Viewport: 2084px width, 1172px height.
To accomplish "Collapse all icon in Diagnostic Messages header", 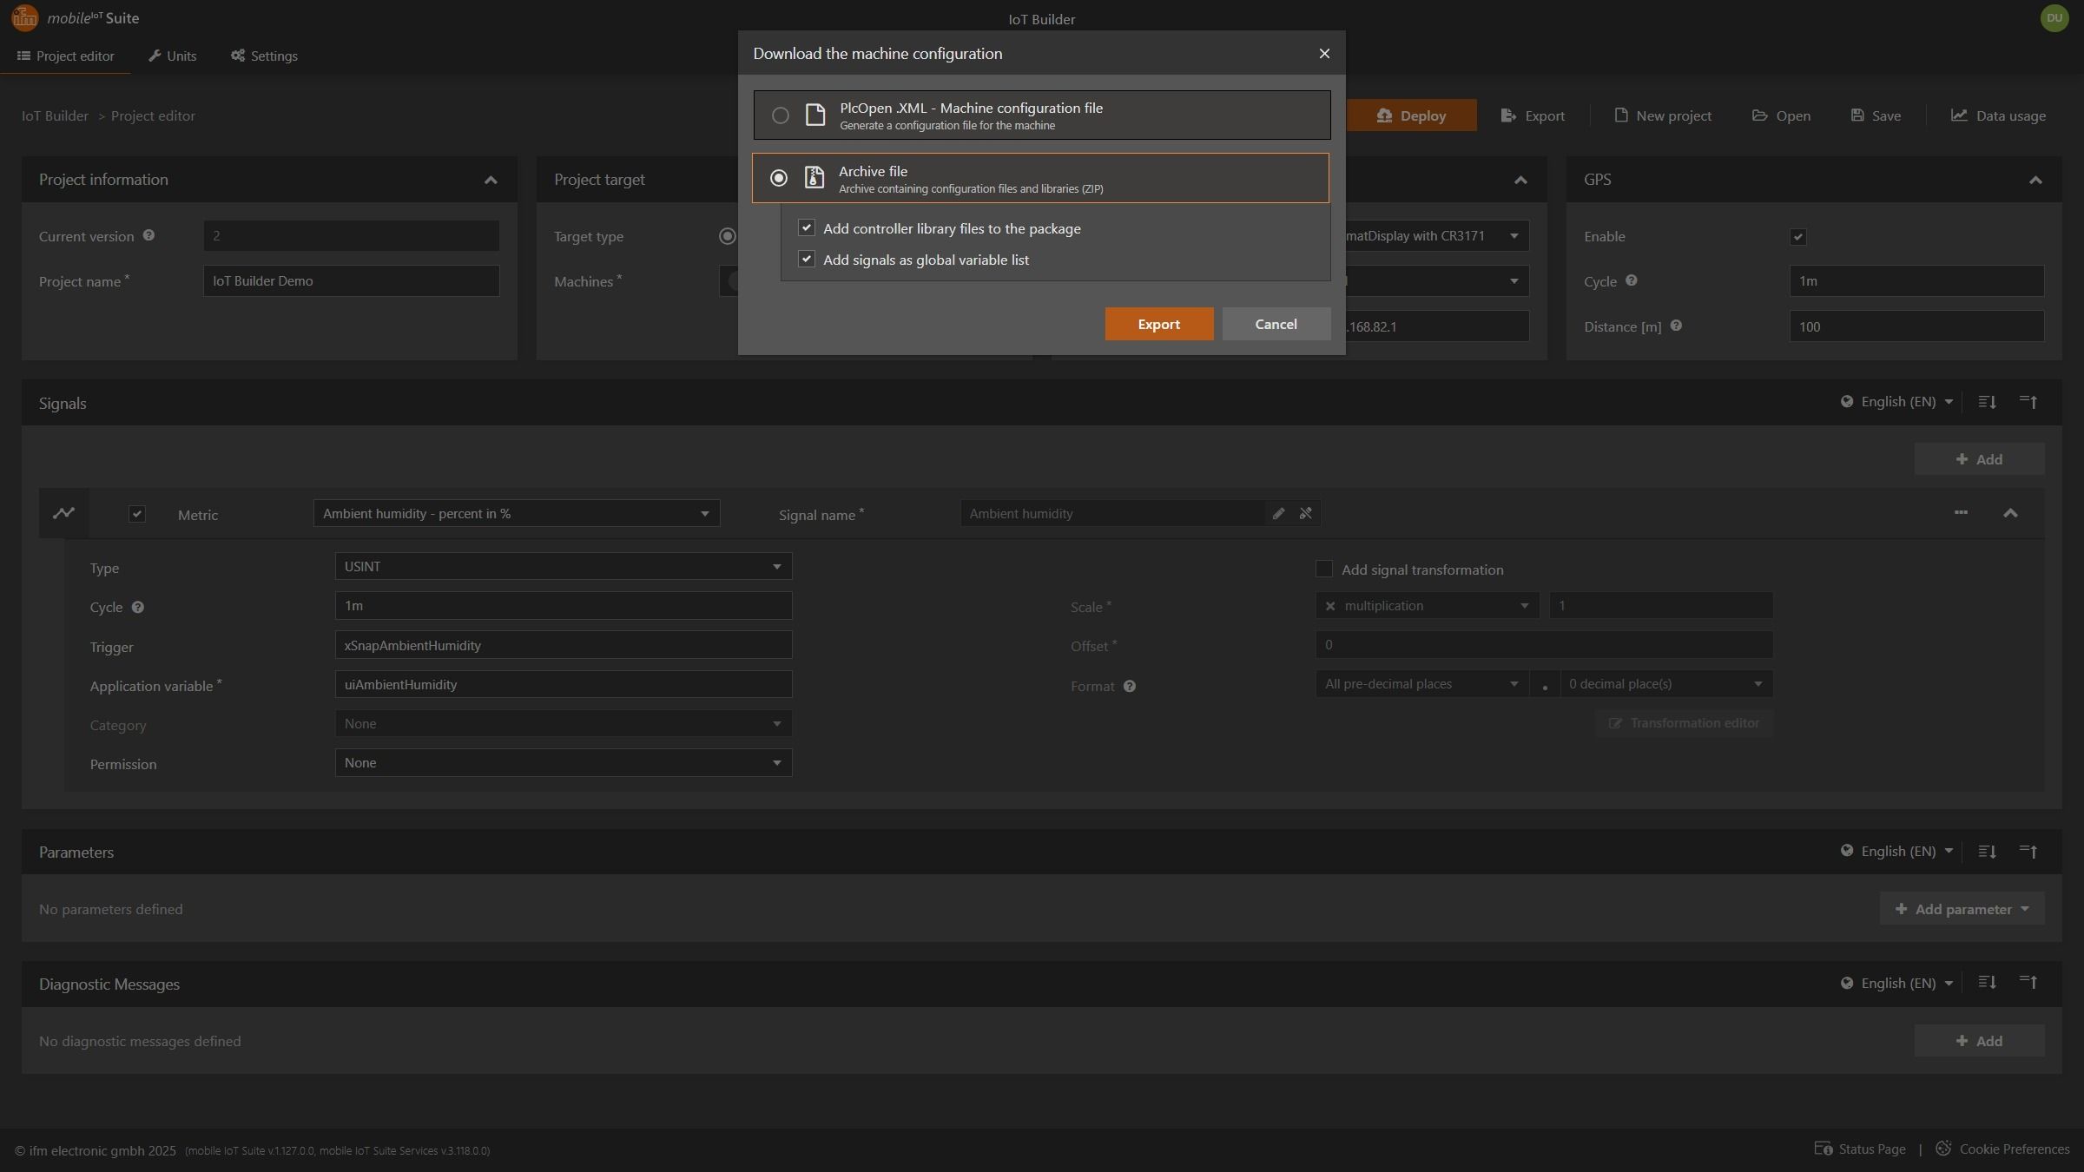I will point(2028,982).
